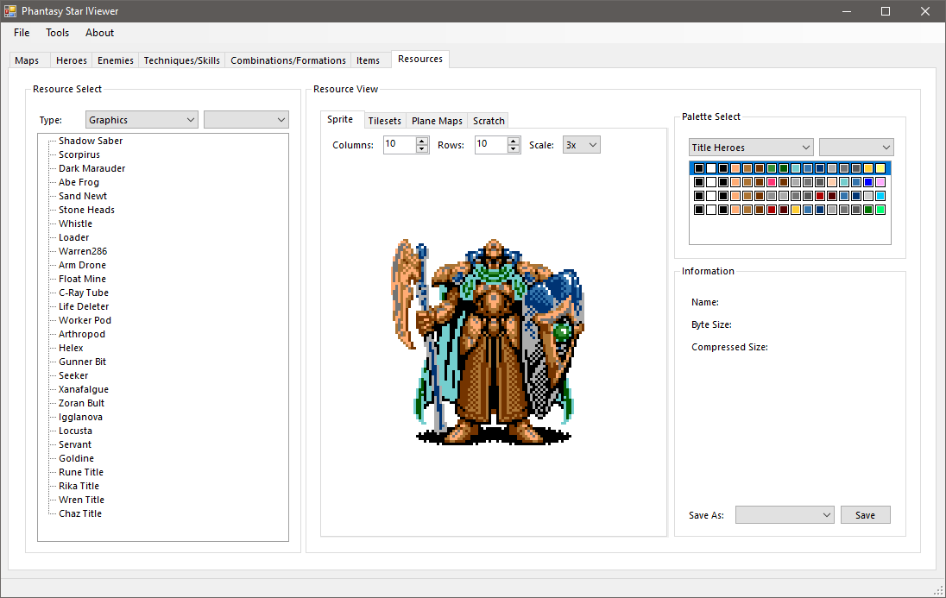Select the Worker Pod resource
The width and height of the screenshot is (946, 598).
pos(85,321)
